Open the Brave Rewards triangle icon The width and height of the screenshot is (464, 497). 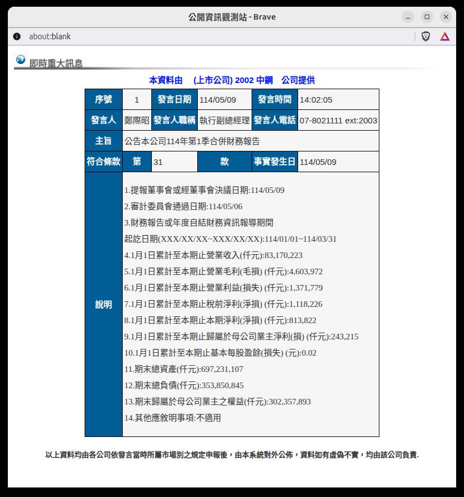click(x=445, y=36)
